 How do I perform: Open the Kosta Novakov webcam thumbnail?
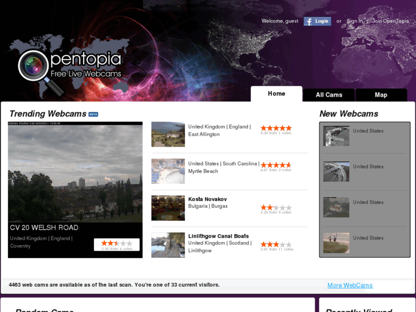(x=168, y=208)
